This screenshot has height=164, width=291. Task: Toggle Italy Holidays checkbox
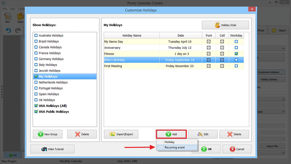[36, 65]
